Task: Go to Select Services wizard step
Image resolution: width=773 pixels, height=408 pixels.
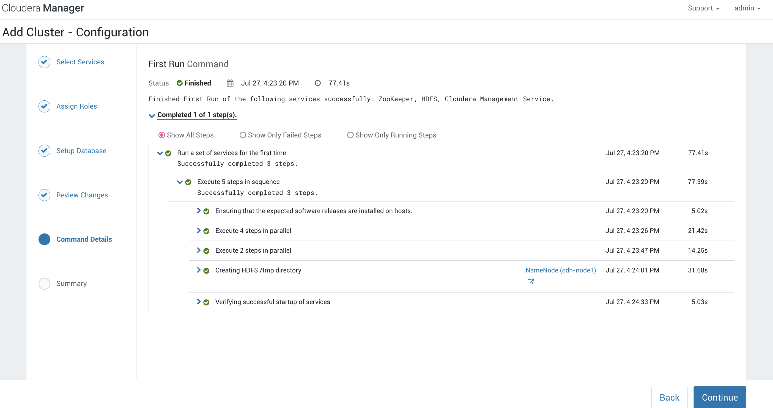Action: [80, 62]
